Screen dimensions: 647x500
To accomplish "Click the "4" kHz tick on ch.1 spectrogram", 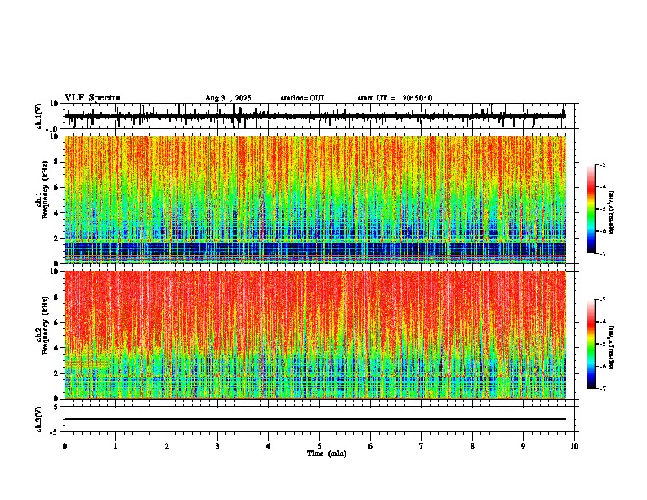I will pyautogui.click(x=56, y=213).
